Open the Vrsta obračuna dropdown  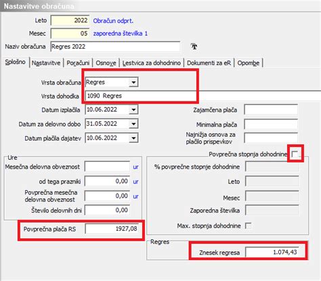[133, 83]
